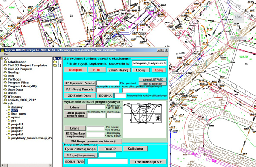
Task: Click the deformation curves chart thumbnail
Action: [x=143, y=113]
